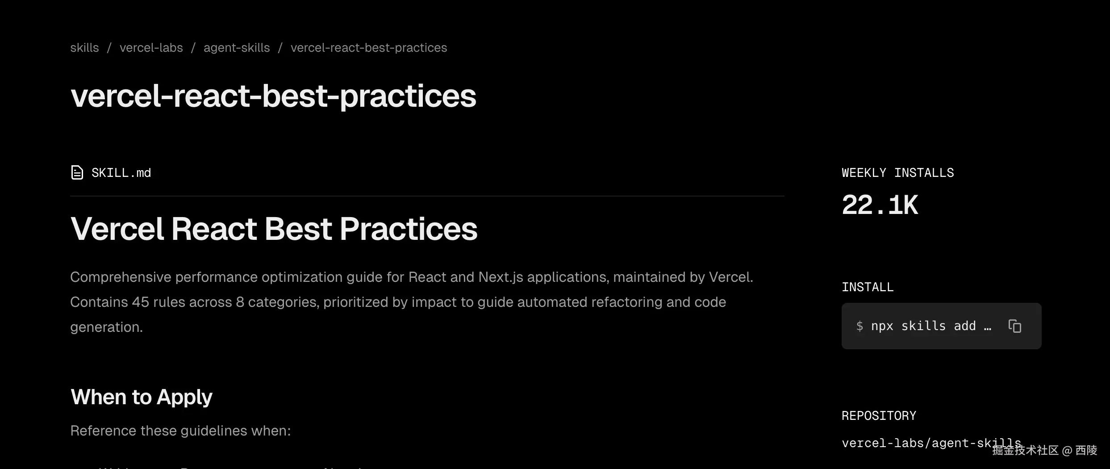
Task: Click the 'Vercel React Best Practices' heading
Action: coord(274,229)
